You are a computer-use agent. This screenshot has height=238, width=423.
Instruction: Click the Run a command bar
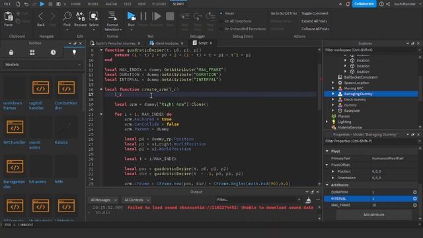coord(210,225)
